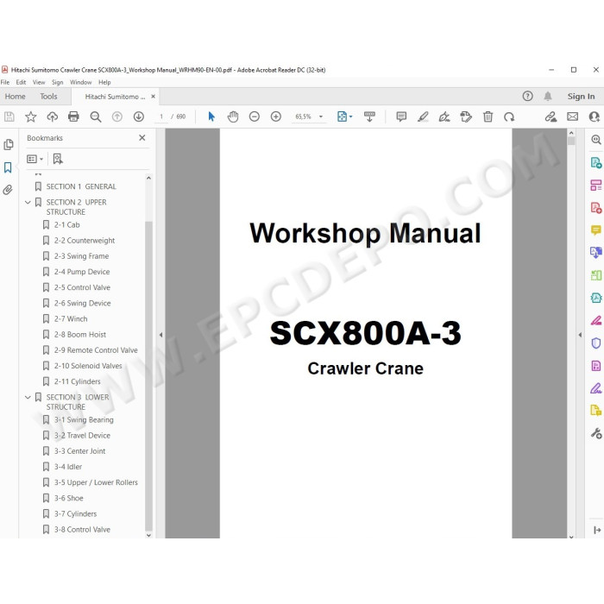Click the Help question mark icon

coord(528,96)
